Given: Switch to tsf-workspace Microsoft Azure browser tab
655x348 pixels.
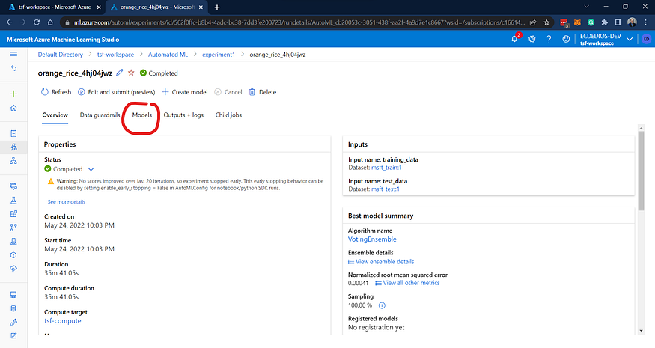Looking at the screenshot, I should (x=55, y=7).
